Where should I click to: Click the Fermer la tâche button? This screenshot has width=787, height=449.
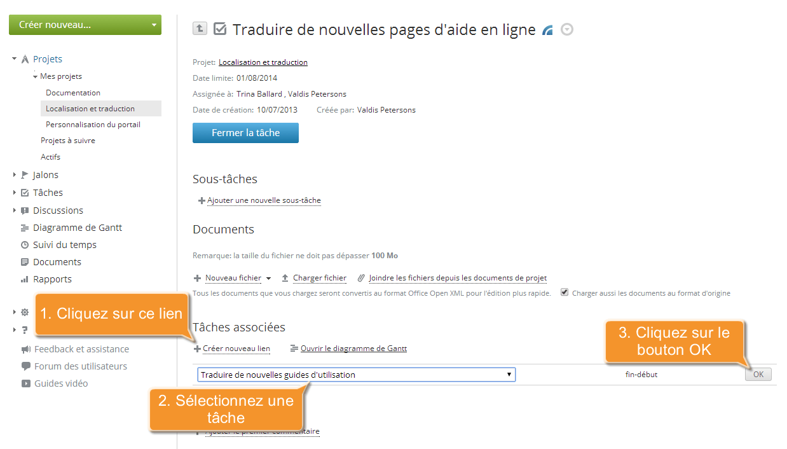click(245, 133)
